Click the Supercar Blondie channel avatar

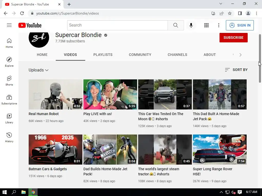coord(39,40)
